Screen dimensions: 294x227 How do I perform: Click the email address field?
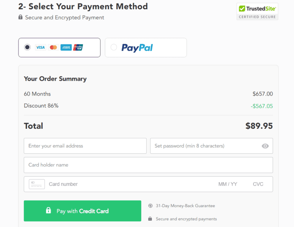tap(85, 146)
